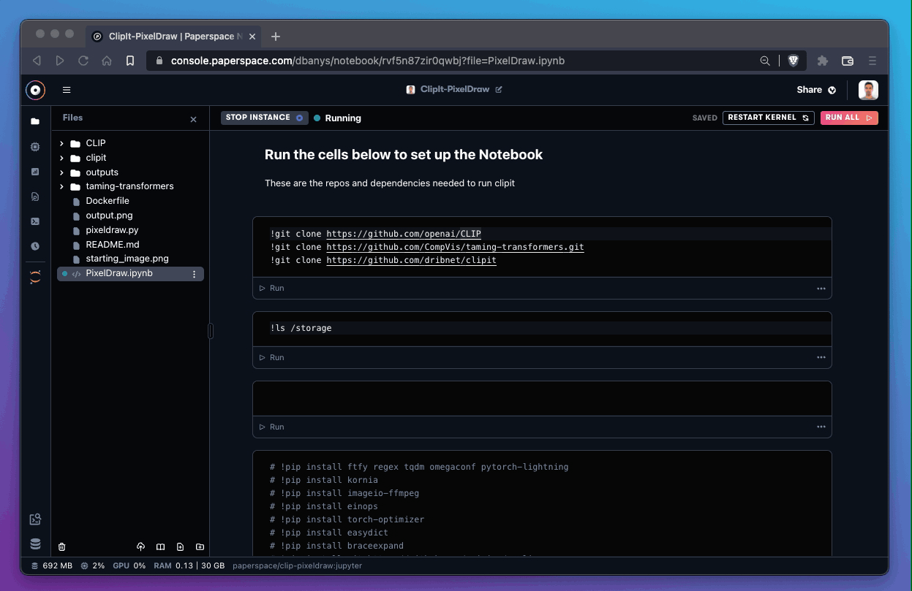Open the taming-transformers.git link
The image size is (912, 591).
click(x=455, y=247)
